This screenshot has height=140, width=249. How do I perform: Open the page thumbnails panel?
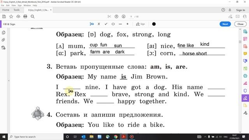click(4, 33)
